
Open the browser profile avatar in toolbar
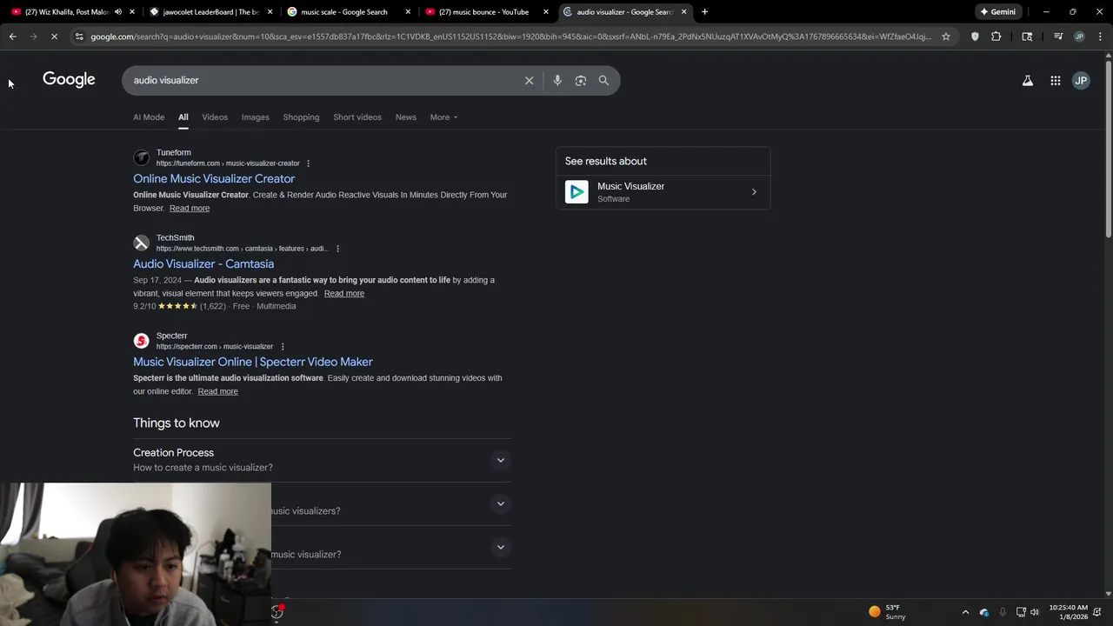click(x=1079, y=37)
